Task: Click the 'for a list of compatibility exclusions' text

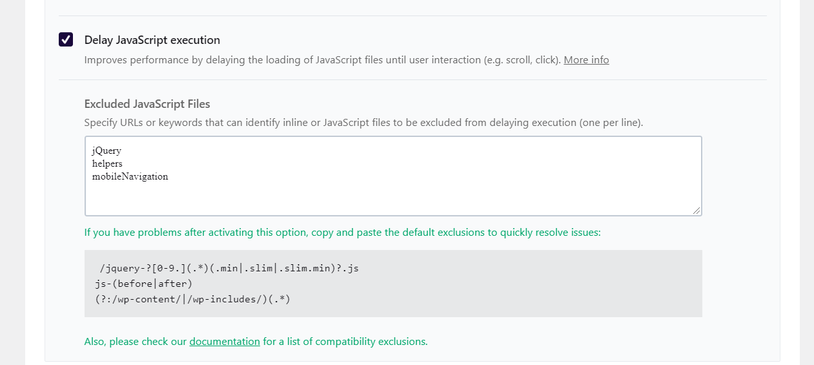Action: coord(345,341)
